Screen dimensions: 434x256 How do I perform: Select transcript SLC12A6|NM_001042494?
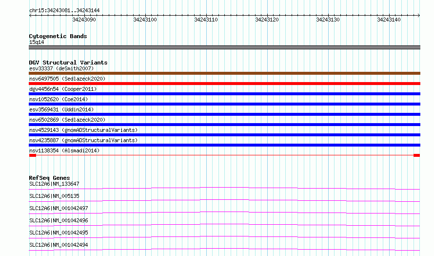tap(59, 245)
